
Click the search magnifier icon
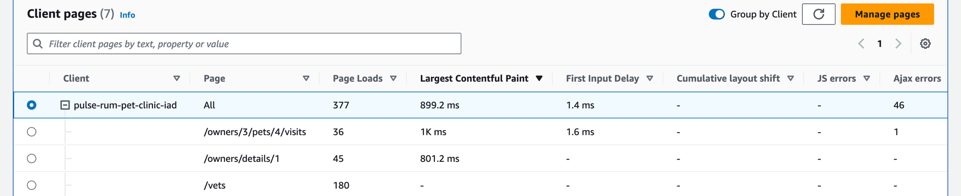[x=38, y=44]
